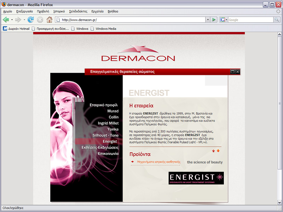The image size is (283, 212).
Task: Open the Βοήθεια menu
Action: (113, 11)
